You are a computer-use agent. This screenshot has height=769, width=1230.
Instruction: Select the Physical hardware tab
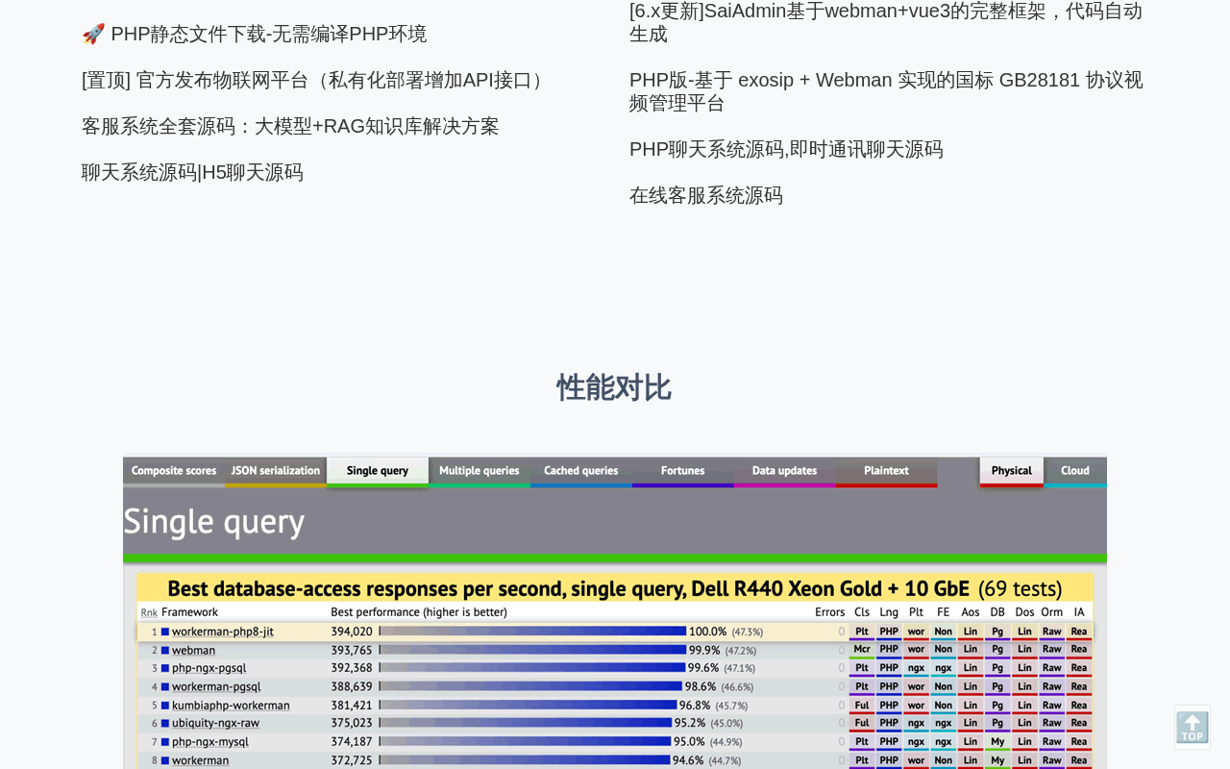1012,471
